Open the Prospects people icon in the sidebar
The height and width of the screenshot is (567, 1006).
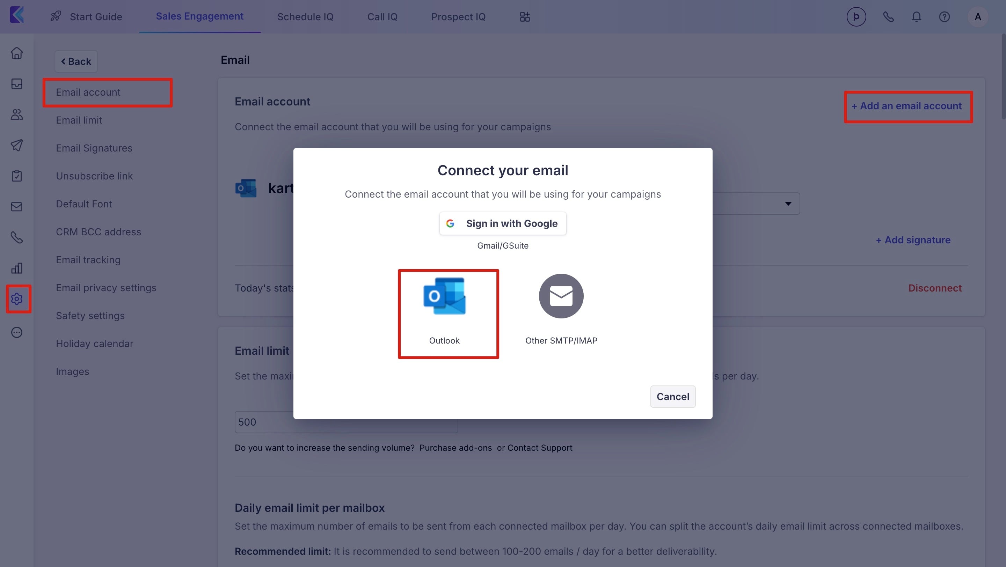point(17,115)
